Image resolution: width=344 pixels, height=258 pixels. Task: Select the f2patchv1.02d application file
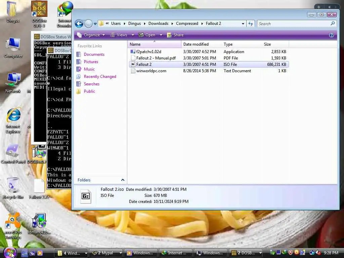(148, 51)
